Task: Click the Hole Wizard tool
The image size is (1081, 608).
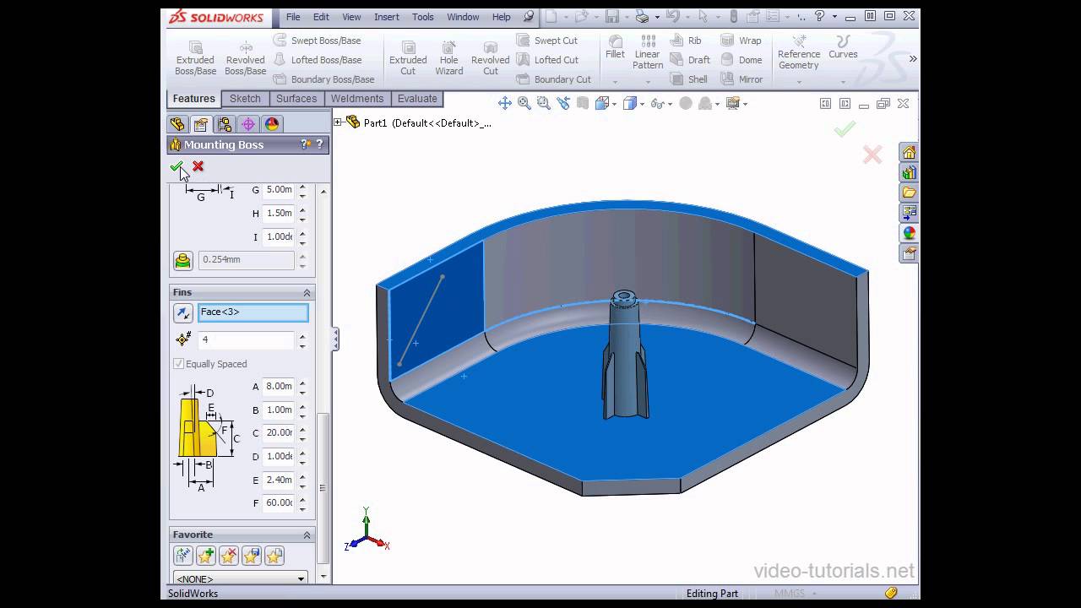Action: tap(449, 58)
